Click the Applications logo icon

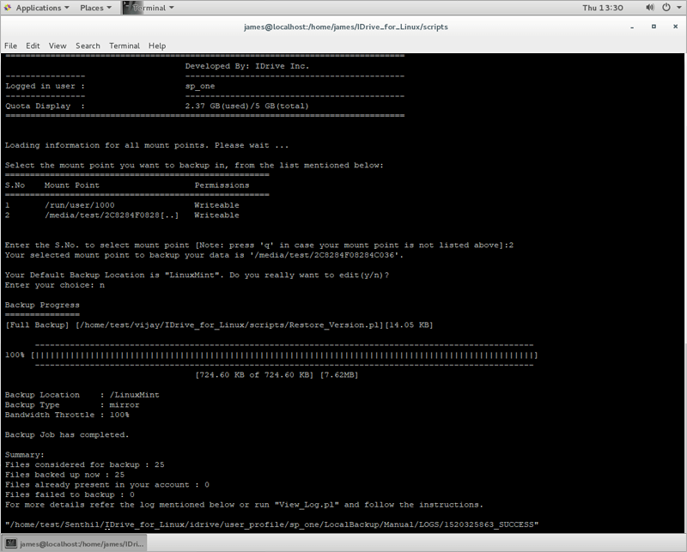pos(8,8)
